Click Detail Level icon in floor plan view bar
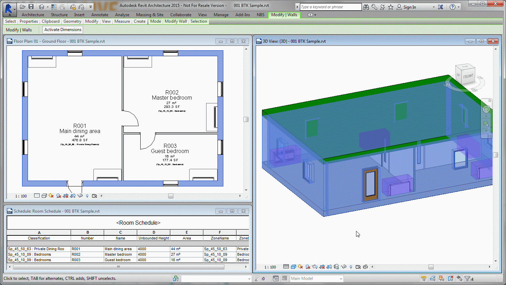Screen dimensions: 506x285 [37, 196]
